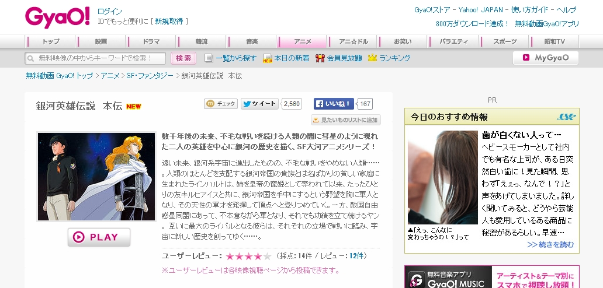Select the 映画 navigation tab

pyautogui.click(x=102, y=41)
